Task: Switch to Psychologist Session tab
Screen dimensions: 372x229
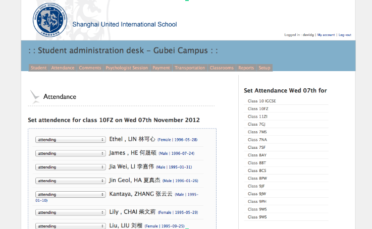Action: (127, 68)
